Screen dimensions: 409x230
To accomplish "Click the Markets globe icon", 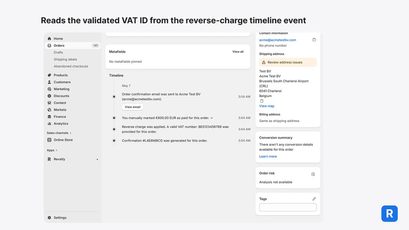I will (49, 110).
